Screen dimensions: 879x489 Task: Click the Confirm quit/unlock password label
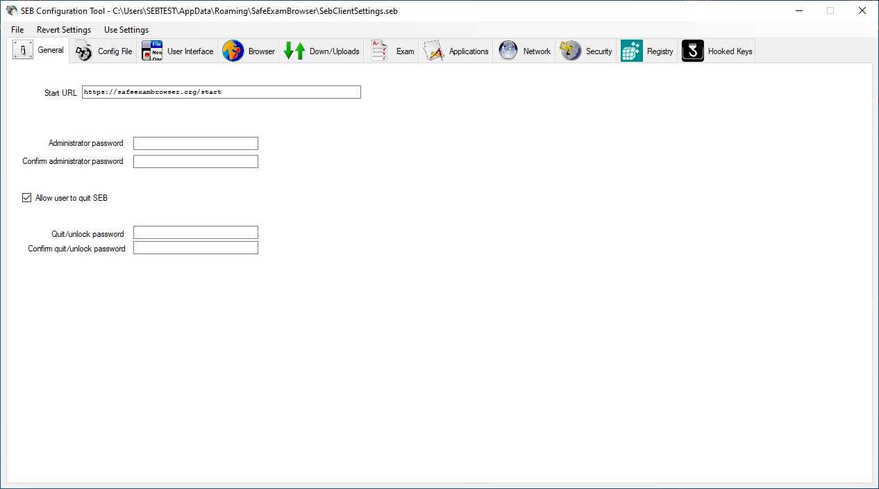click(76, 249)
